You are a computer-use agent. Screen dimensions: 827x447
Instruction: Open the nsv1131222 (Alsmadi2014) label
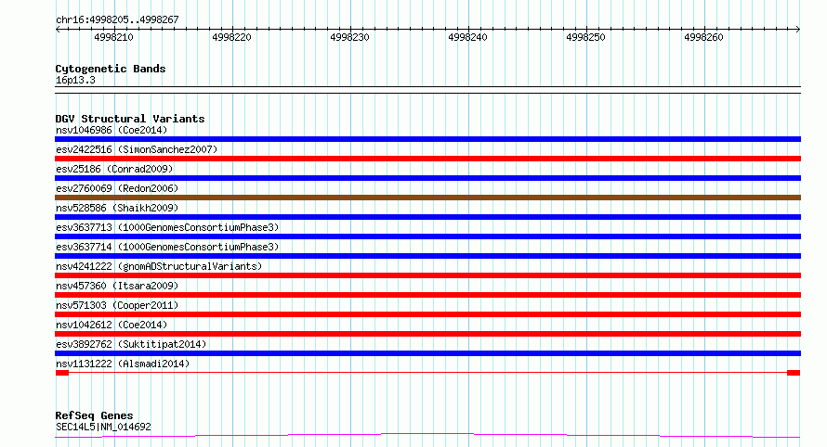click(123, 364)
